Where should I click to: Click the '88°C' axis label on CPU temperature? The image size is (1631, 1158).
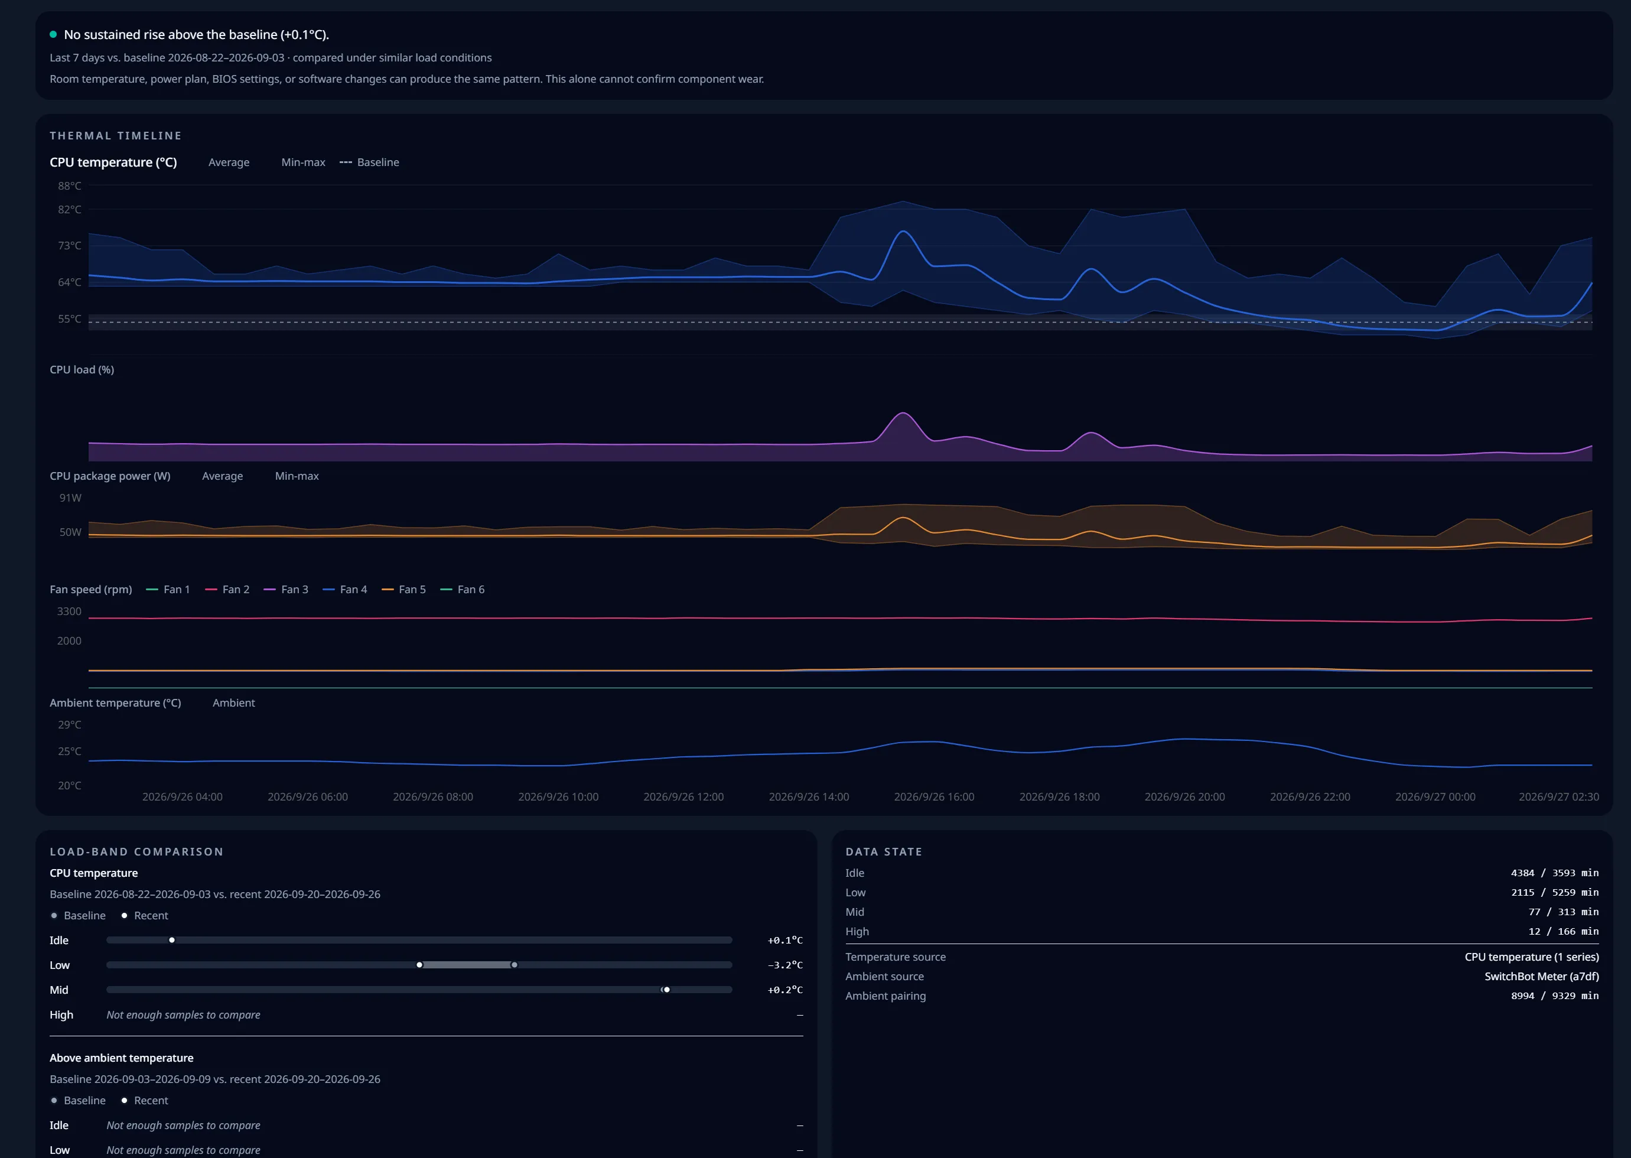coord(69,186)
